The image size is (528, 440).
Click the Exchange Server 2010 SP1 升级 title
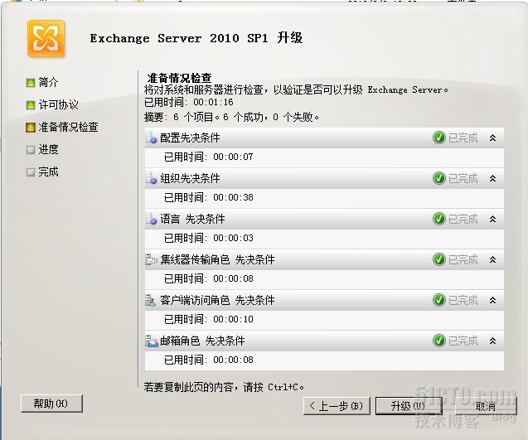pos(196,38)
